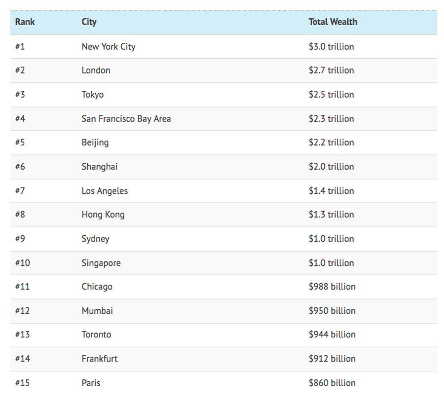444x403 pixels.
Task: Click the City column header
Action: point(89,22)
